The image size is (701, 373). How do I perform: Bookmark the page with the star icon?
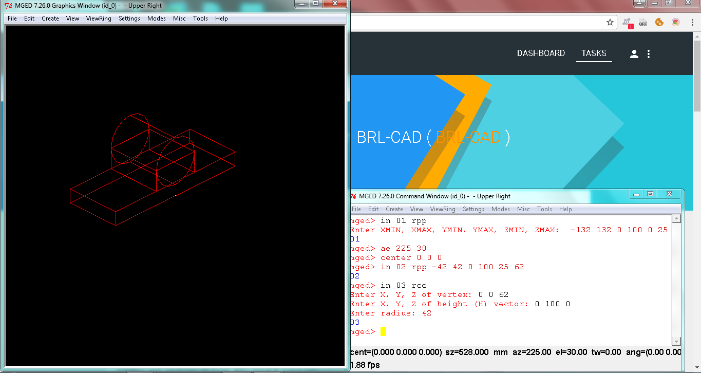pos(610,22)
